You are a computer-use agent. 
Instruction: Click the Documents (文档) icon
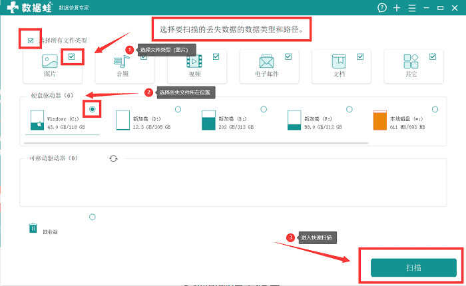[x=338, y=61]
